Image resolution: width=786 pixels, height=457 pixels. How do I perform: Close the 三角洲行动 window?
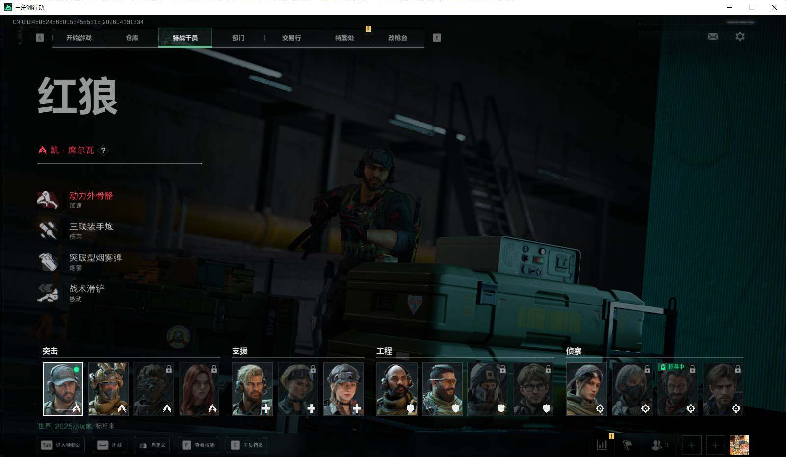pos(774,7)
